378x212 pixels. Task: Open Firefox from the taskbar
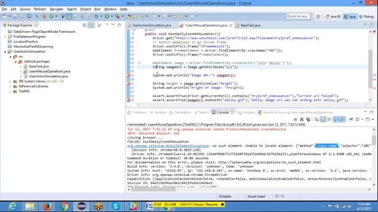point(47,206)
